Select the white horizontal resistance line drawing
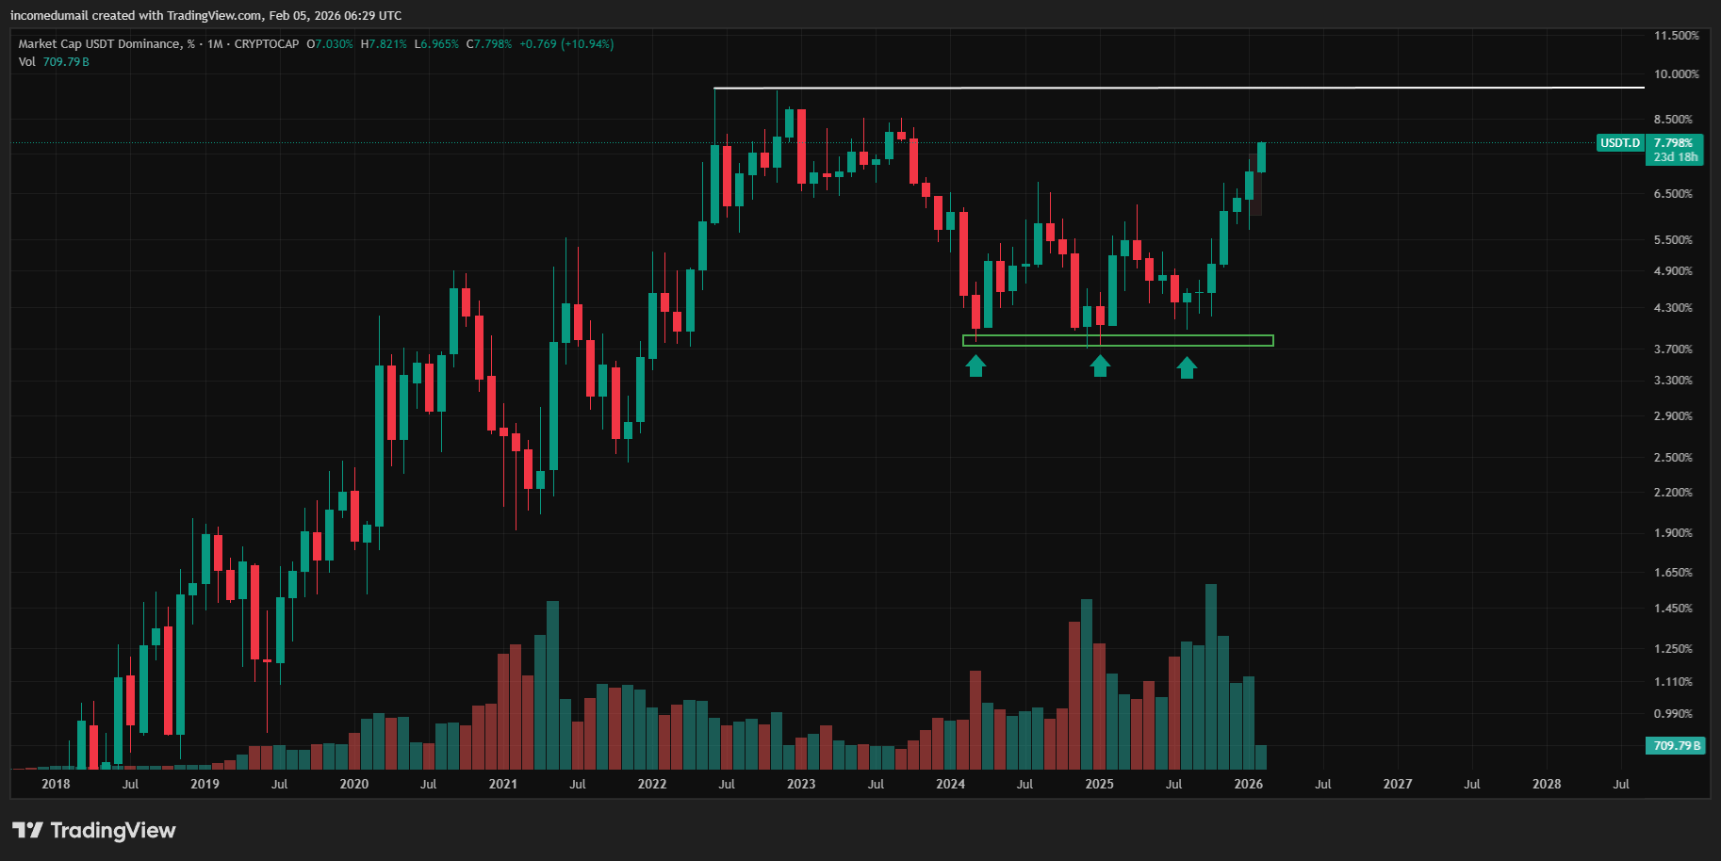The width and height of the screenshot is (1721, 861). point(1179,88)
